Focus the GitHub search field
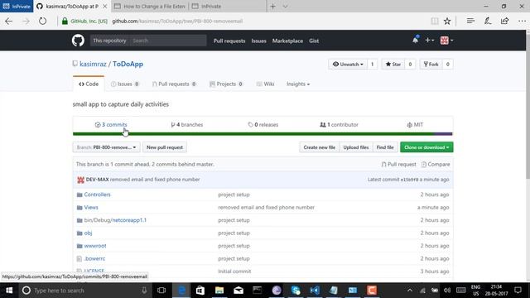530x298 pixels. 168,41
